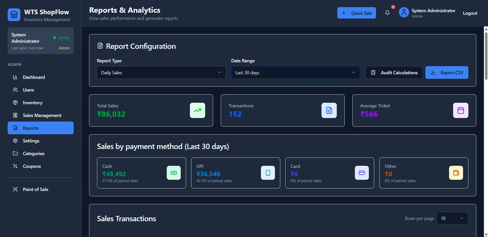
Task: Click the page vertical scrollbar thumb
Action: (486, 56)
